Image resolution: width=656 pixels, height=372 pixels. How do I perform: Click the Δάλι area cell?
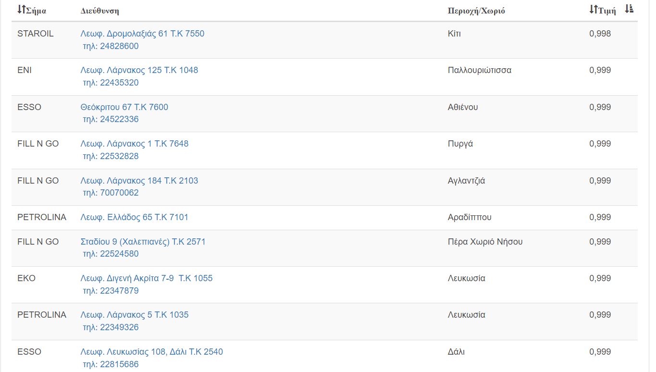pyautogui.click(x=457, y=352)
